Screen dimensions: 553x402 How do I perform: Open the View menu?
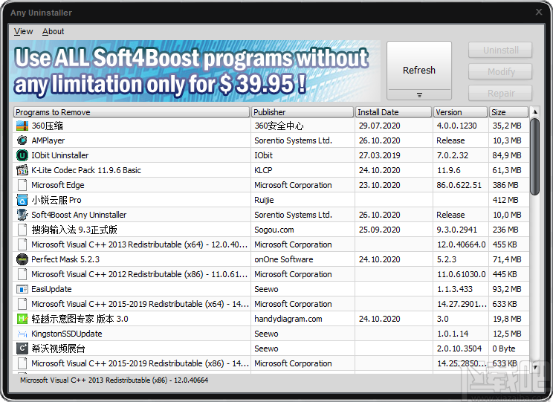pyautogui.click(x=23, y=31)
